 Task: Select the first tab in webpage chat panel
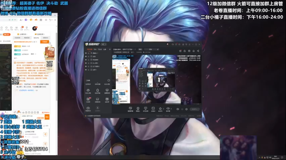pyautogui.click(x=18, y=38)
